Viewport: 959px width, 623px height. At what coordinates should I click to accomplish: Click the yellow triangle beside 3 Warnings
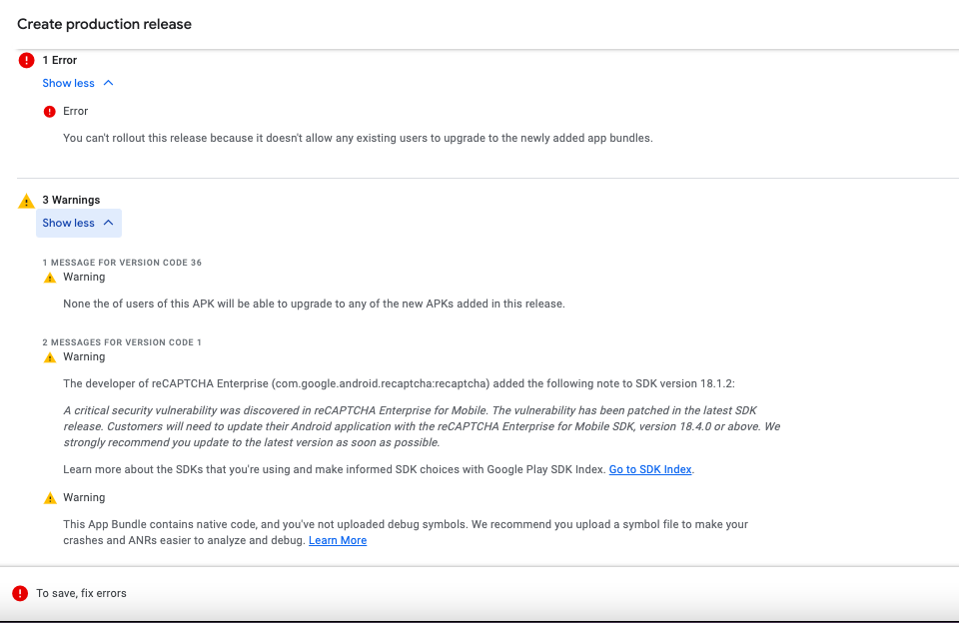point(26,201)
